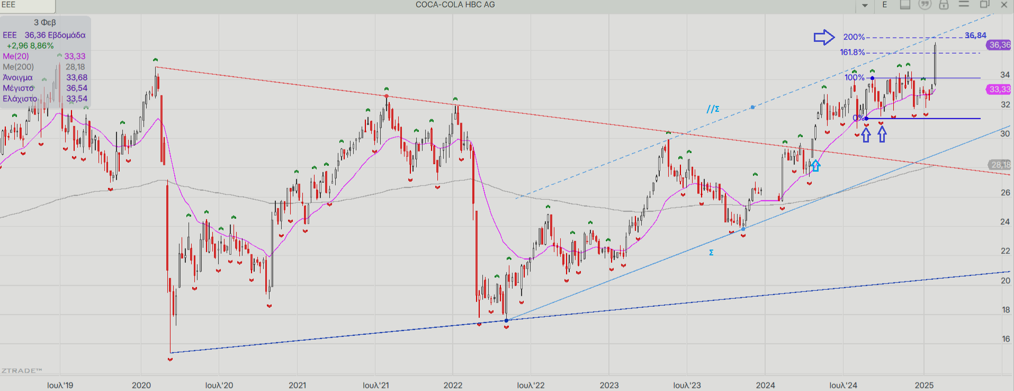
Task: Click the Εβδομάδα timeframe label
Action: tap(66, 35)
